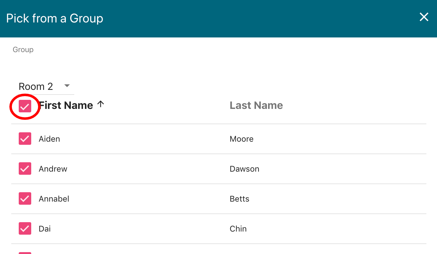The image size is (437, 254).
Task: Deselect Dai's row checkbox
Action: pyautogui.click(x=25, y=228)
